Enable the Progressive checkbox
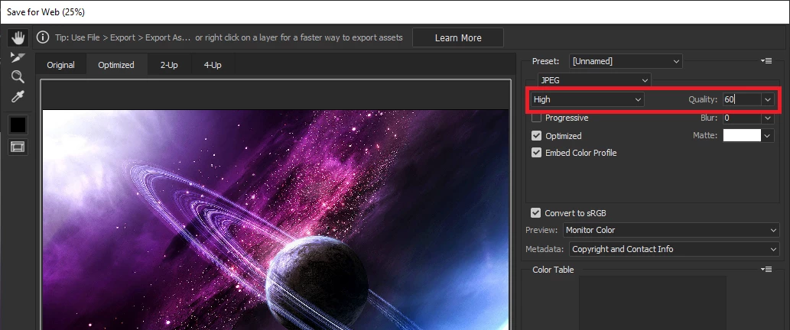 [x=537, y=118]
